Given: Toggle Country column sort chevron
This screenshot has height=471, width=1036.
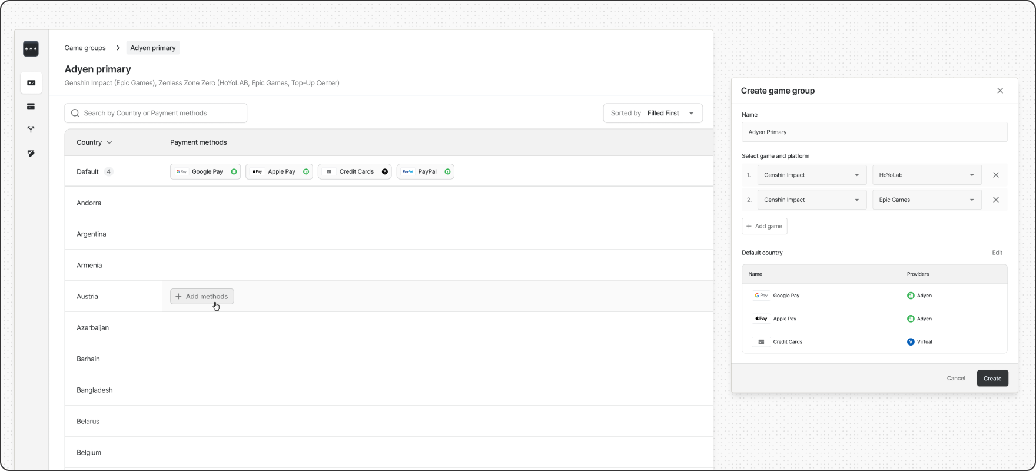Looking at the screenshot, I should (109, 142).
